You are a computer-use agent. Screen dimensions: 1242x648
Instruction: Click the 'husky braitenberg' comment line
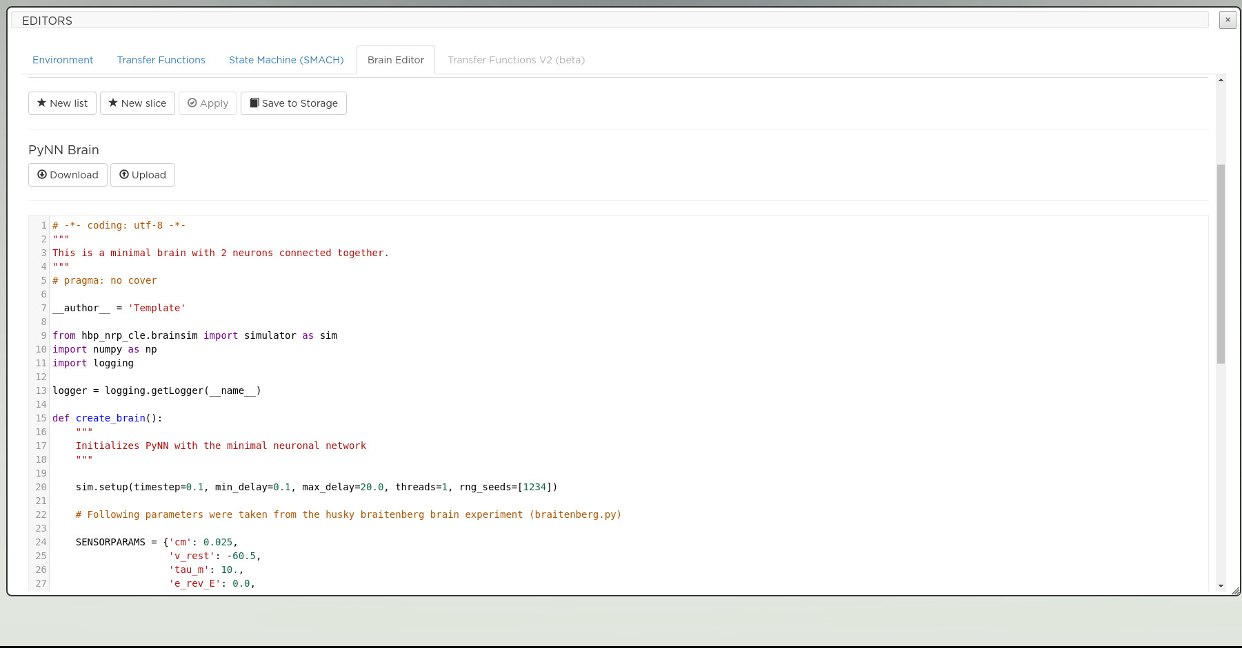(x=348, y=514)
